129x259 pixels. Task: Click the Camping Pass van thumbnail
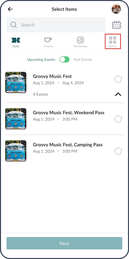pyautogui.click(x=16, y=151)
